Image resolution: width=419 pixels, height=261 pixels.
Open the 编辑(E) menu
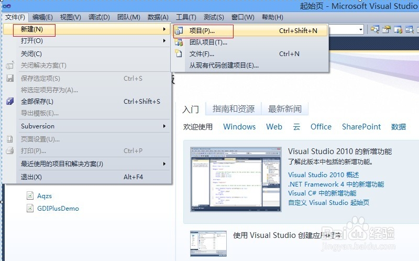[42, 17]
